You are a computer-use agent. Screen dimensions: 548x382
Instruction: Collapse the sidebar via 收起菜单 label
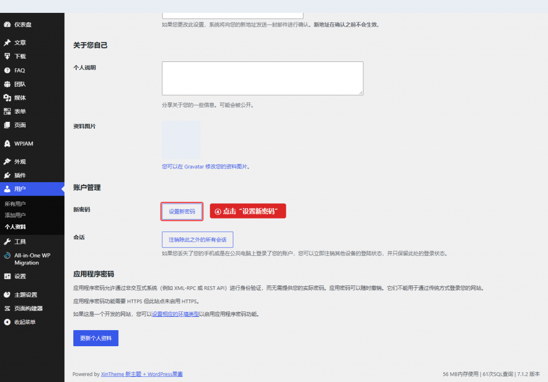[25, 322]
